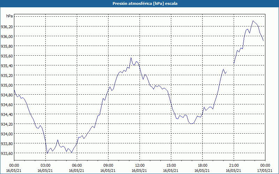279x174 pixels.
Task: Click the chart title 'Presión atmosférica [hPa] escala'
Action: coord(145,3)
